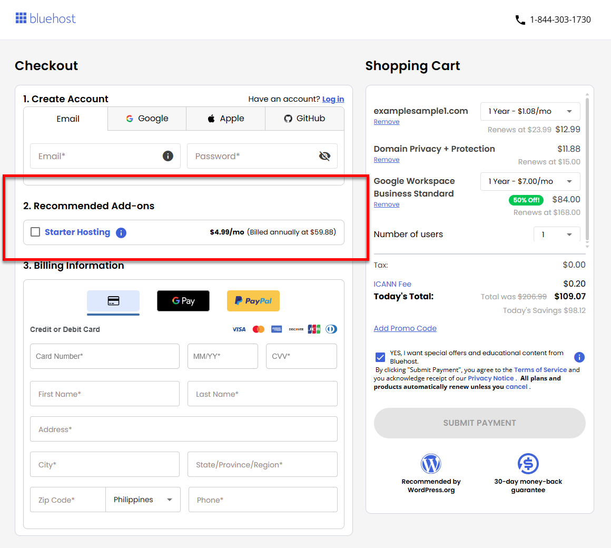
Task: Open the Terms of Service link
Action: pos(540,370)
